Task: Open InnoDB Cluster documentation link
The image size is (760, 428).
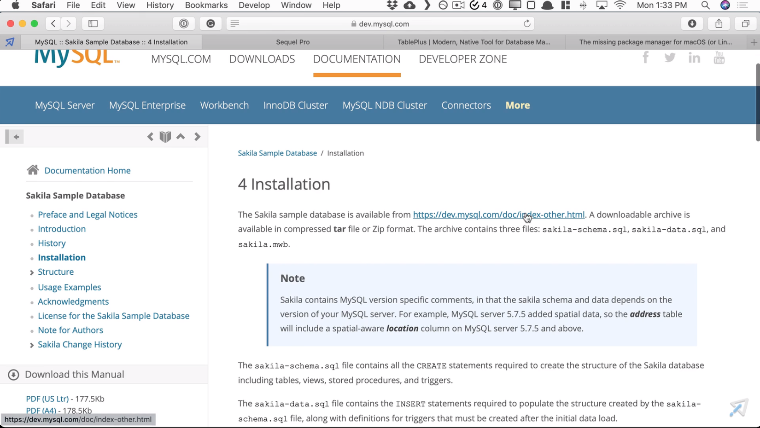Action: tap(296, 105)
